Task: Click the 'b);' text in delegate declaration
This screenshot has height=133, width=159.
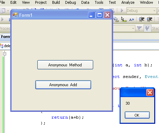Action: [148, 65]
